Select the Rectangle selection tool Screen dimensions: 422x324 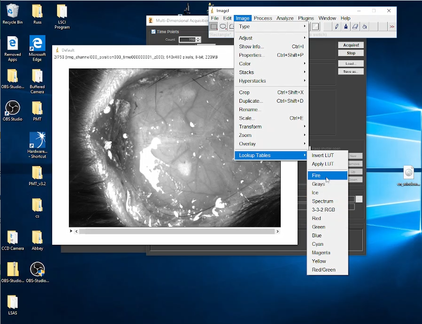coord(214,27)
